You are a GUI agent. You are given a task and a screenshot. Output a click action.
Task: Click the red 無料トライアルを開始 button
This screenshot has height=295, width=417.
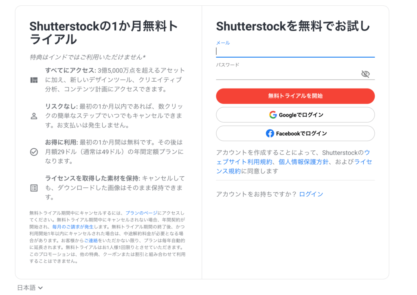pyautogui.click(x=295, y=96)
